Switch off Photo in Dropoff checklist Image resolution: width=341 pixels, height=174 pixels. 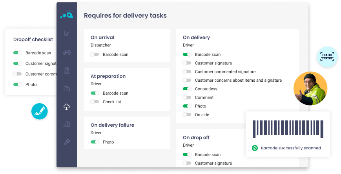pyautogui.click(x=18, y=84)
